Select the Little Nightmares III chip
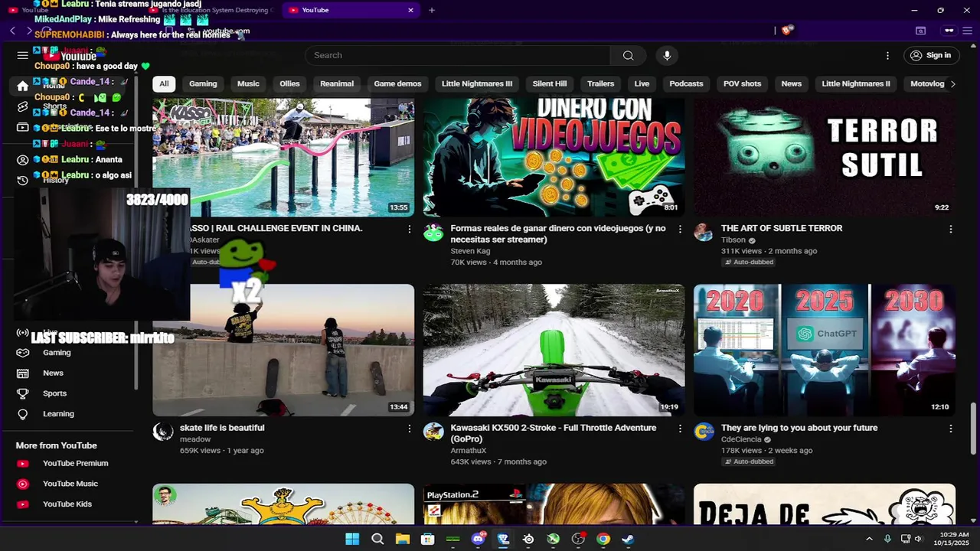 [x=477, y=83]
